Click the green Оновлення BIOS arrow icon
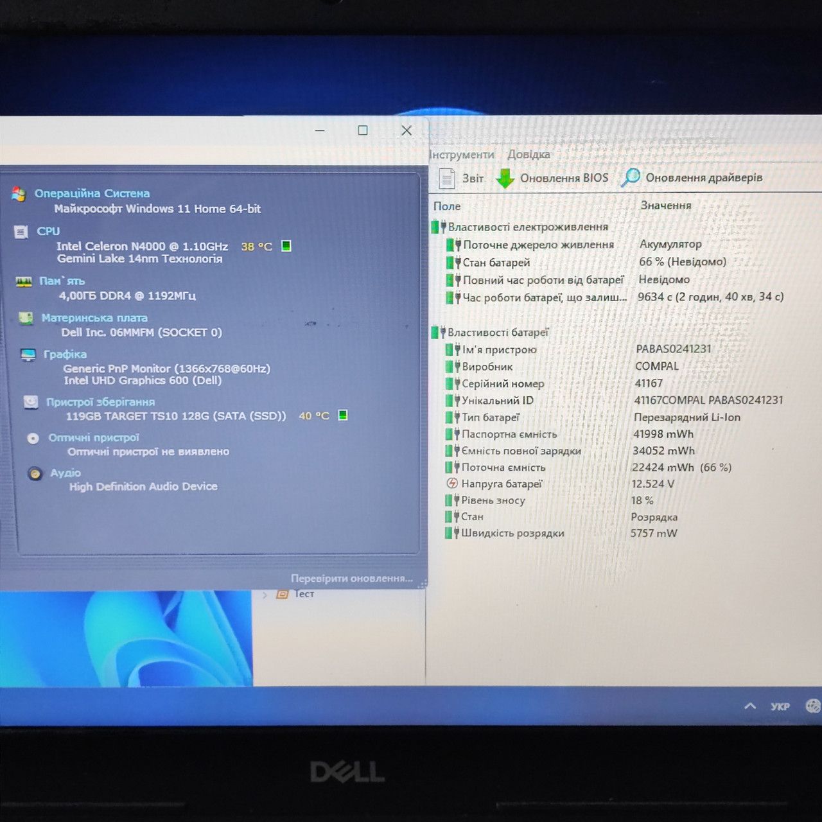The width and height of the screenshot is (822, 822). click(505, 178)
